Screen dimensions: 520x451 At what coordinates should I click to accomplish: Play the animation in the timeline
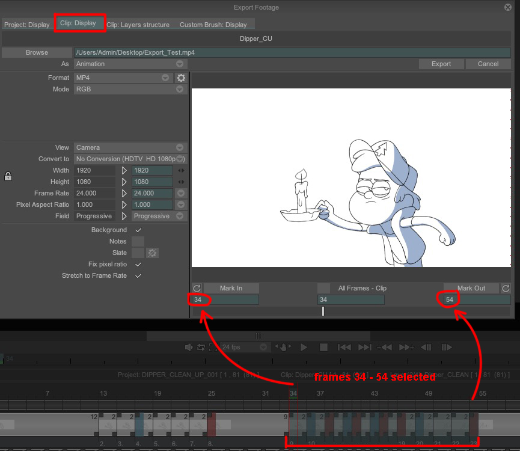[304, 347]
